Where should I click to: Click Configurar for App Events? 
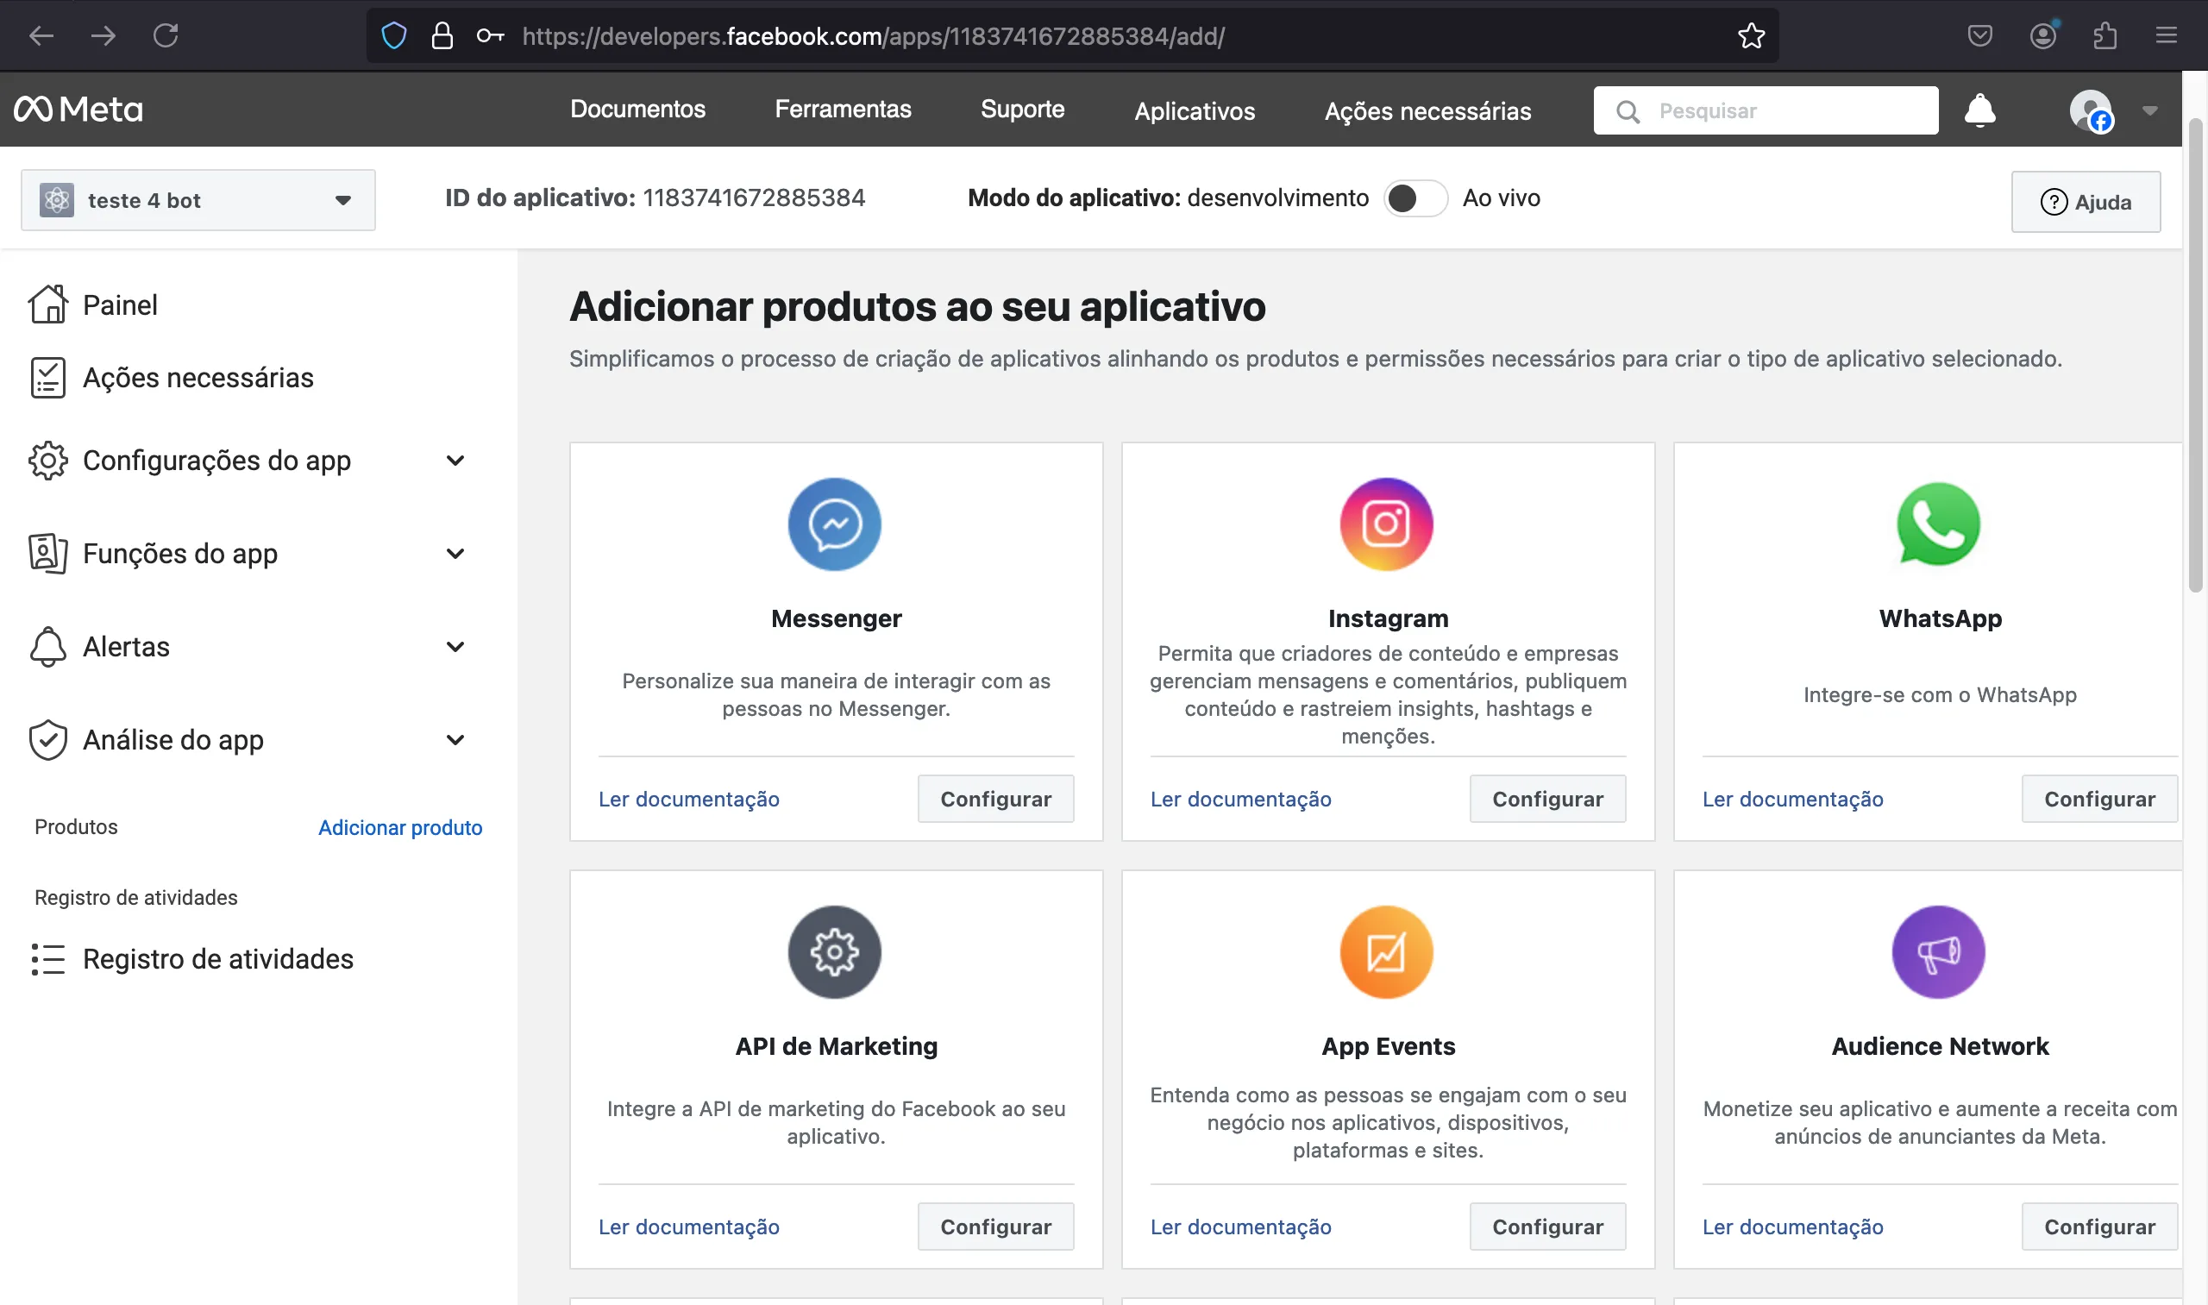pos(1546,1227)
